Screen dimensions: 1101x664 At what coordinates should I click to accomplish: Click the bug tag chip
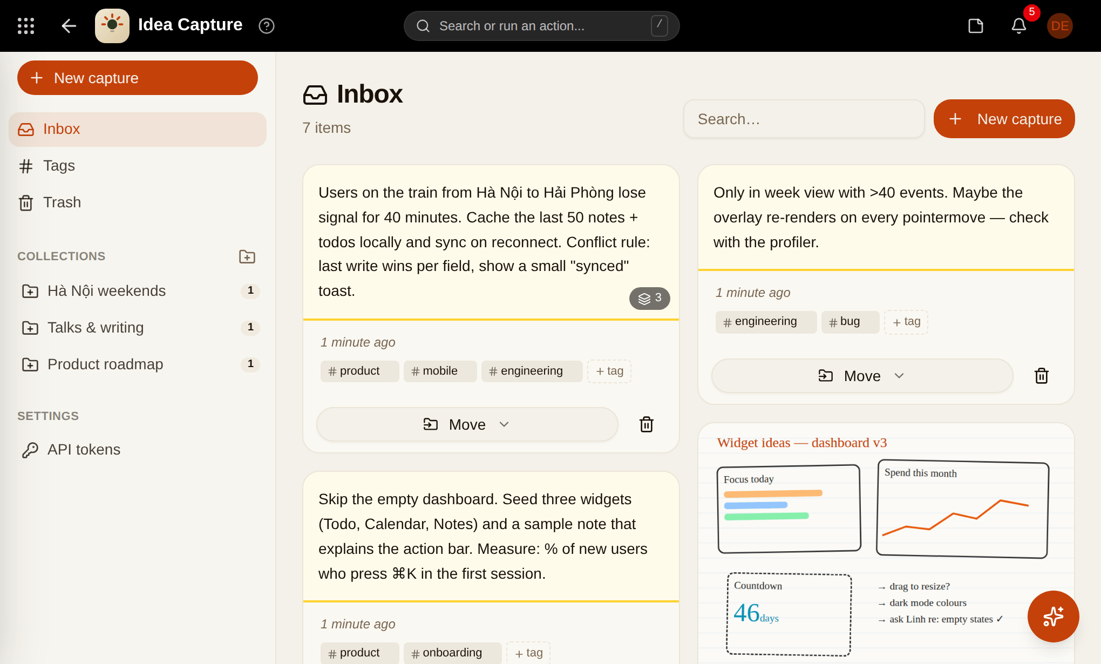(850, 322)
